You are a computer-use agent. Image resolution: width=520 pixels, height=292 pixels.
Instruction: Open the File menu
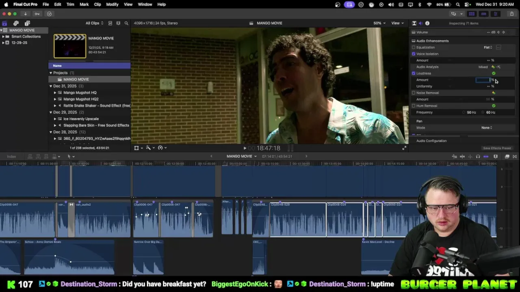tap(45, 4)
